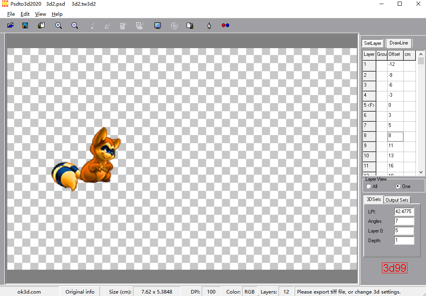This screenshot has height=296, width=426.
Task: Select layer row 2 header
Action: coord(369,76)
